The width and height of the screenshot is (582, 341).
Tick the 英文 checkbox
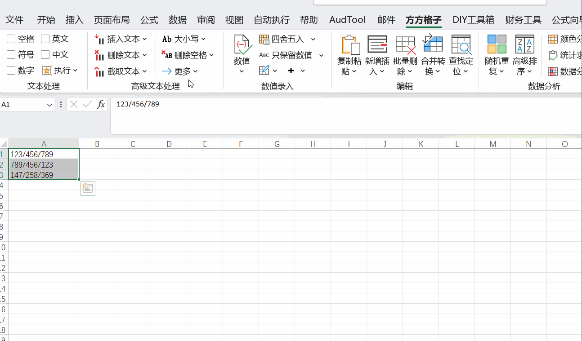[x=45, y=39]
